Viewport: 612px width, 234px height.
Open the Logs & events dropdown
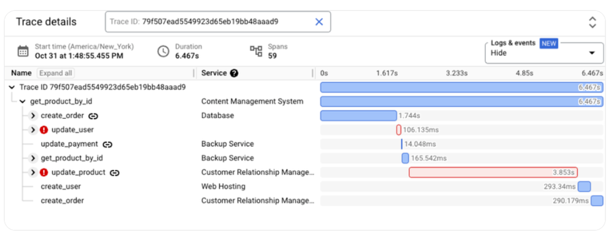coord(544,53)
